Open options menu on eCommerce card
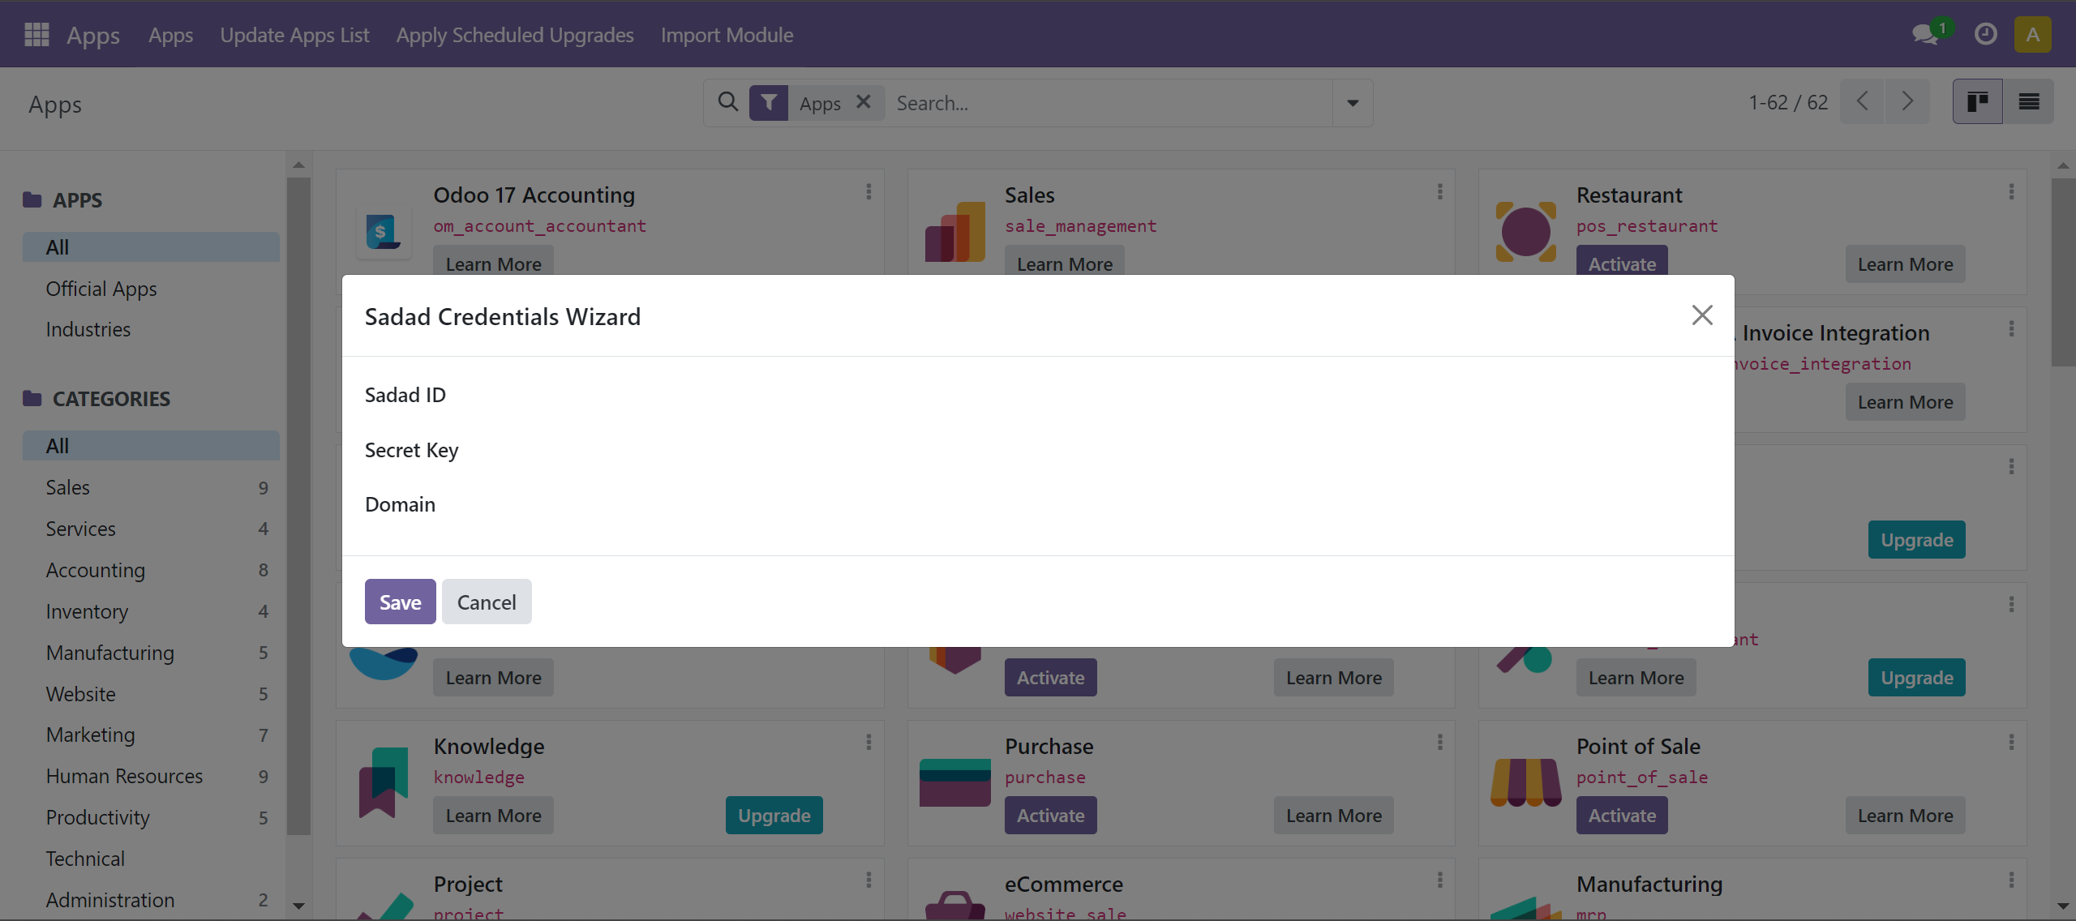The image size is (2076, 921). [x=1440, y=880]
